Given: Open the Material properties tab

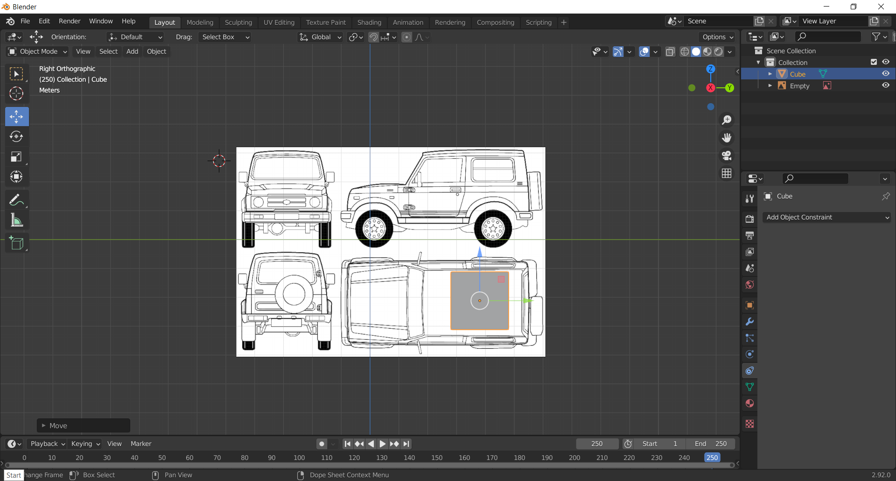Looking at the screenshot, I should pos(749,403).
